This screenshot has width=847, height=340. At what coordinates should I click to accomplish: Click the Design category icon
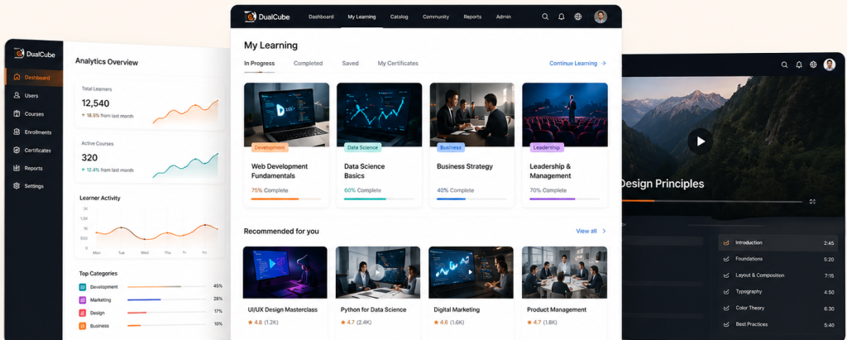(83, 313)
